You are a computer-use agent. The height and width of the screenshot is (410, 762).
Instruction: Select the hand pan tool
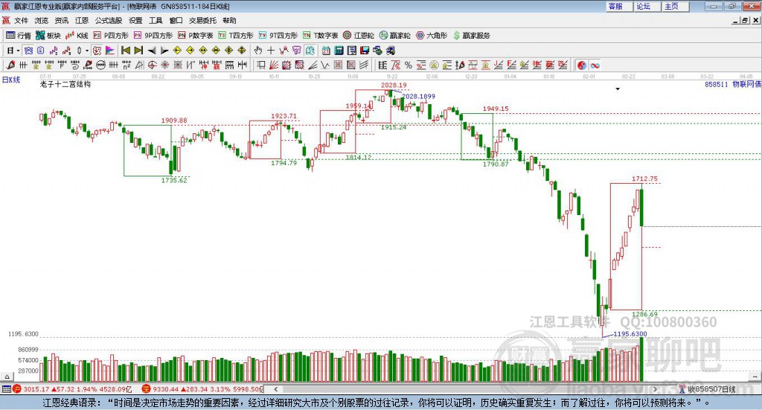[x=258, y=51]
